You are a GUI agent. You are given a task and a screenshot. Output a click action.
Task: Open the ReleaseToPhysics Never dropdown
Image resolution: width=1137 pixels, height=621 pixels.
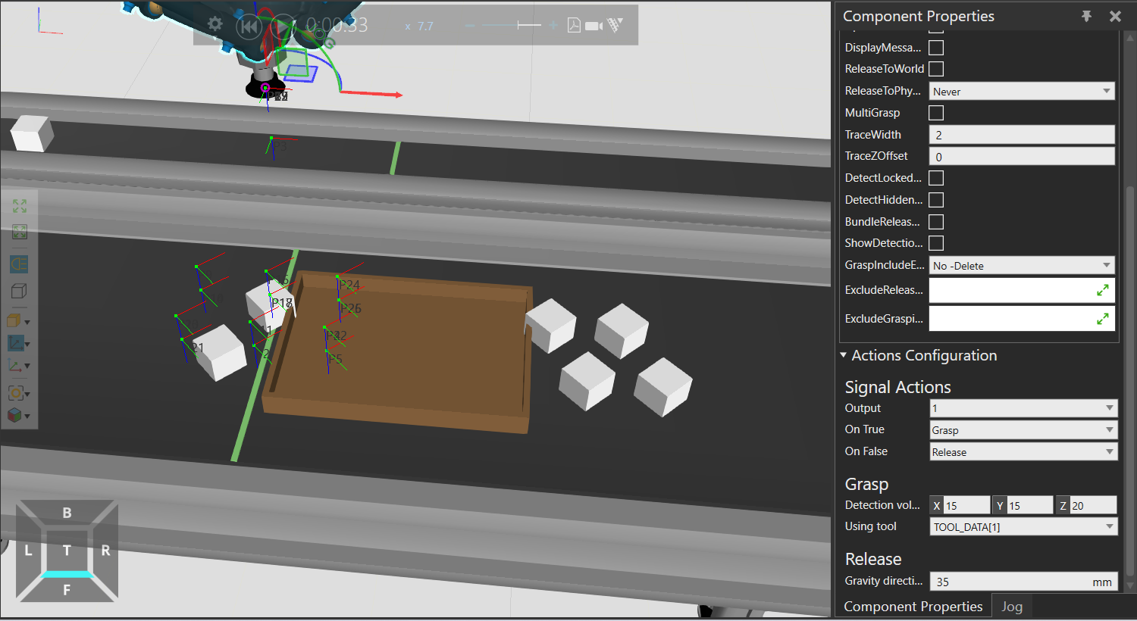click(x=1021, y=92)
